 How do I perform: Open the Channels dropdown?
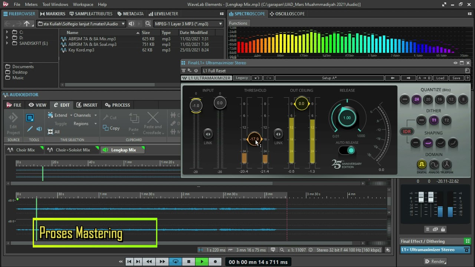coord(85,115)
